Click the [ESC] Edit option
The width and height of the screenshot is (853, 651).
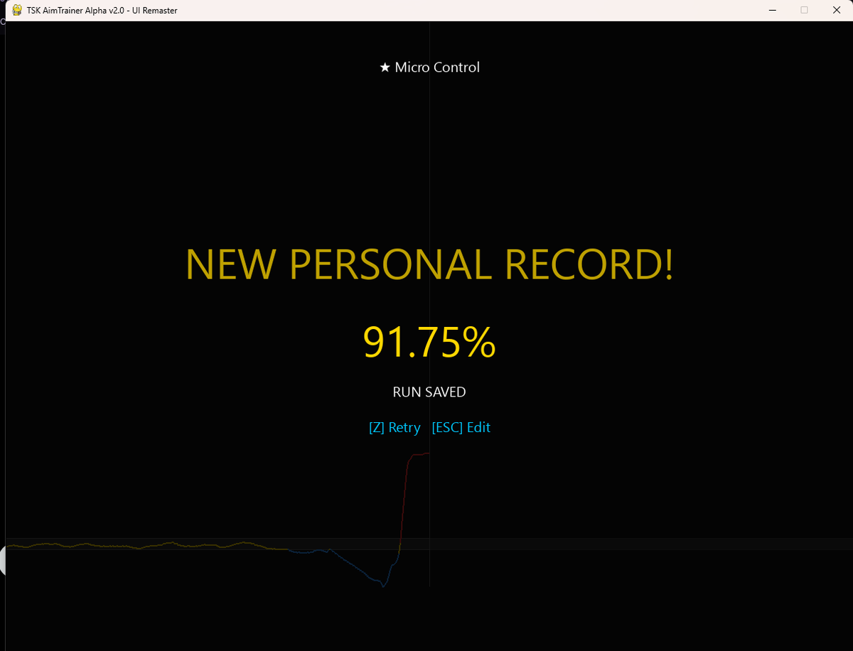tap(461, 428)
